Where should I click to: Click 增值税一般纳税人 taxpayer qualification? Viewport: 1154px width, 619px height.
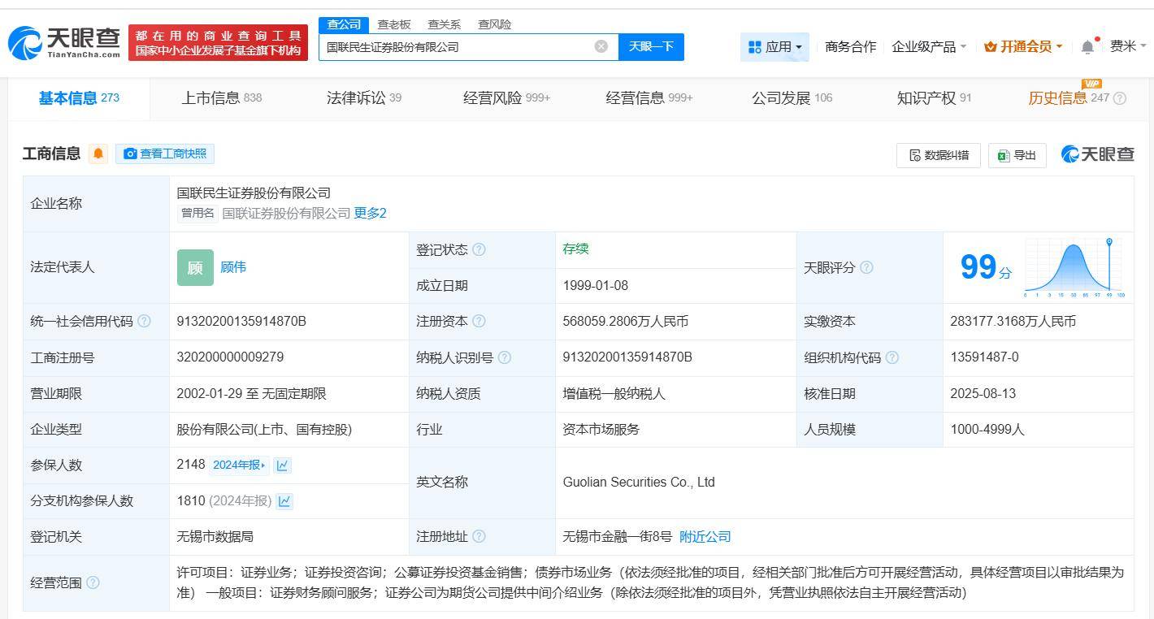[x=614, y=393]
